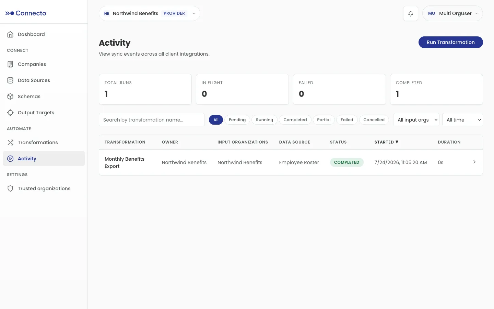This screenshot has height=309, width=494.
Task: Filter by Running status
Action: tap(264, 120)
